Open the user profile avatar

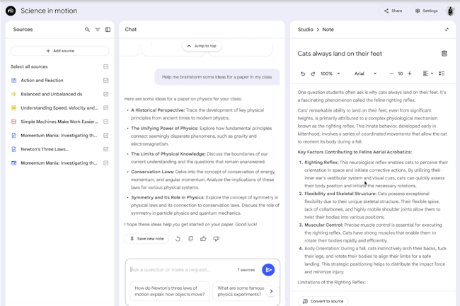[x=450, y=11]
